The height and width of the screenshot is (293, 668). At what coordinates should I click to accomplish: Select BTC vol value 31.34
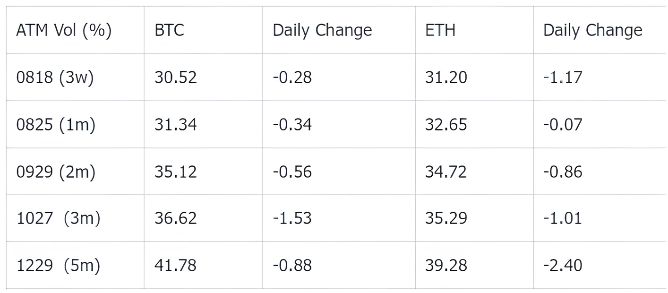(176, 124)
